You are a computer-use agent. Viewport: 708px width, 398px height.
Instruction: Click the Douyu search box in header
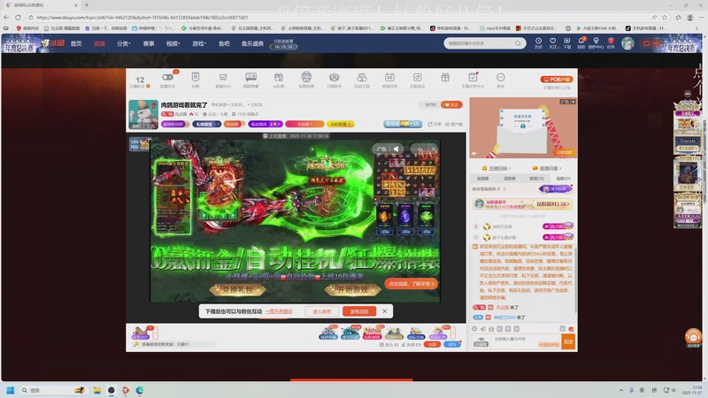[484, 43]
